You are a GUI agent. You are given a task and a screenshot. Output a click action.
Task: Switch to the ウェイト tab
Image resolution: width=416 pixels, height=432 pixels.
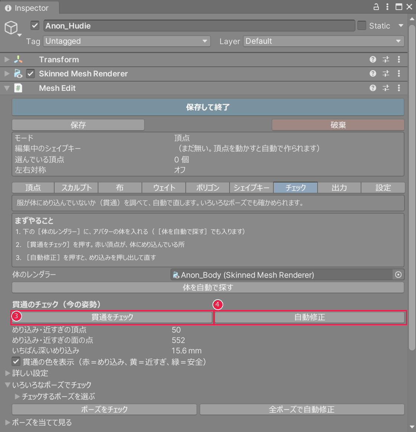click(x=164, y=188)
